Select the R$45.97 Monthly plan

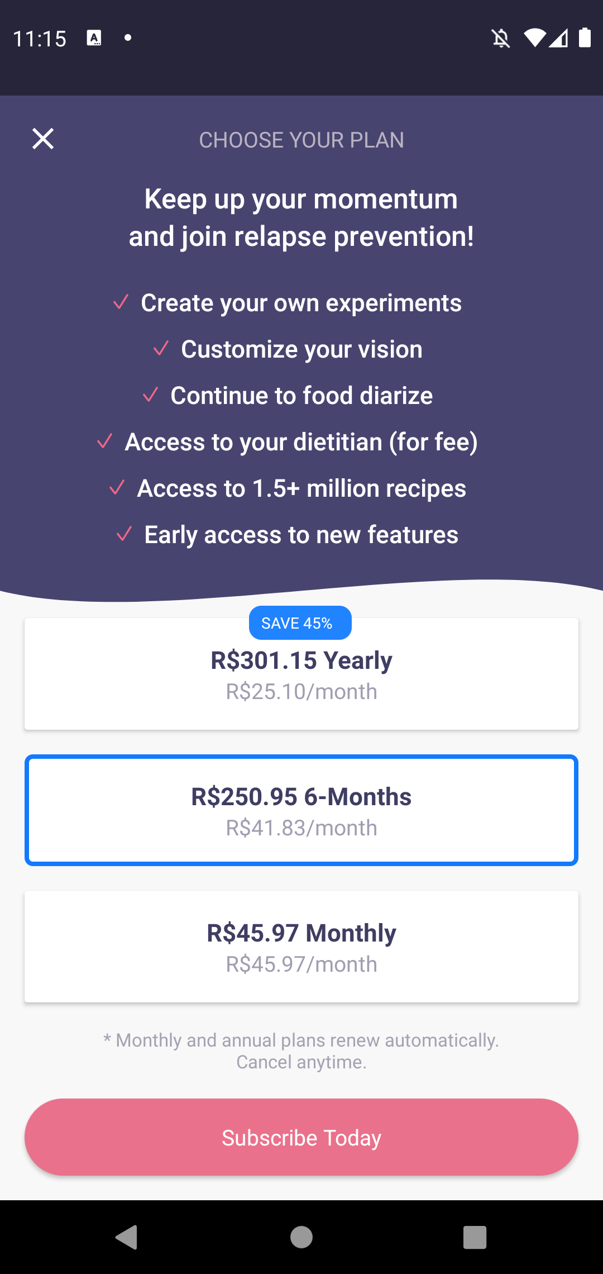point(301,947)
